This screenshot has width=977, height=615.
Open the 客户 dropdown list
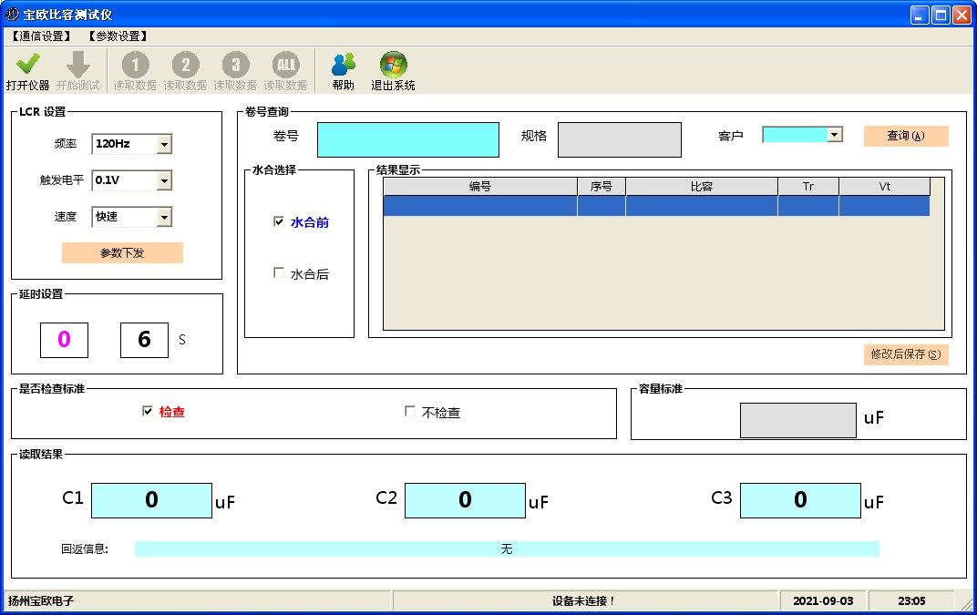(x=834, y=135)
